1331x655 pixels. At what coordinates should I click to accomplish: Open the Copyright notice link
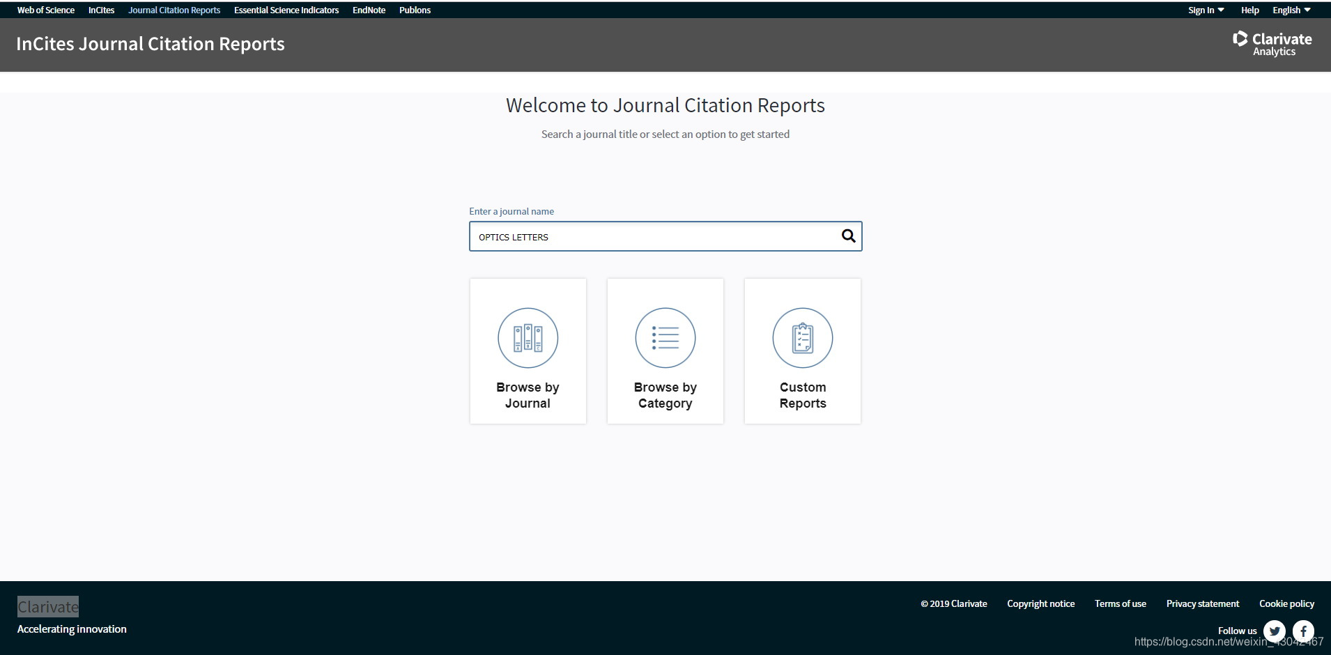coord(1040,603)
